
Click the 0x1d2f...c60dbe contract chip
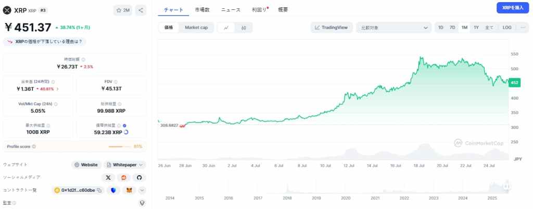79,190
